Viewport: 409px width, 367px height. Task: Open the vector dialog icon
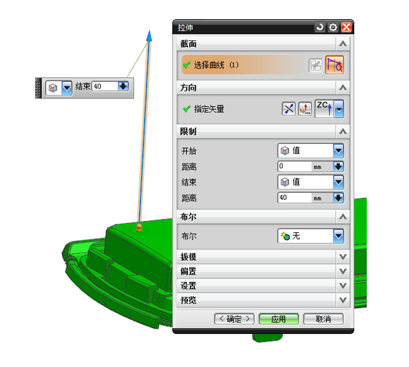[x=305, y=109]
